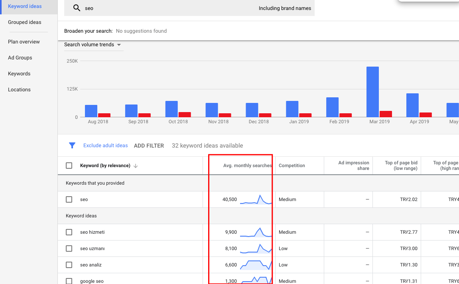Click Keywords that you provided heading
The width and height of the screenshot is (459, 284).
click(95, 183)
